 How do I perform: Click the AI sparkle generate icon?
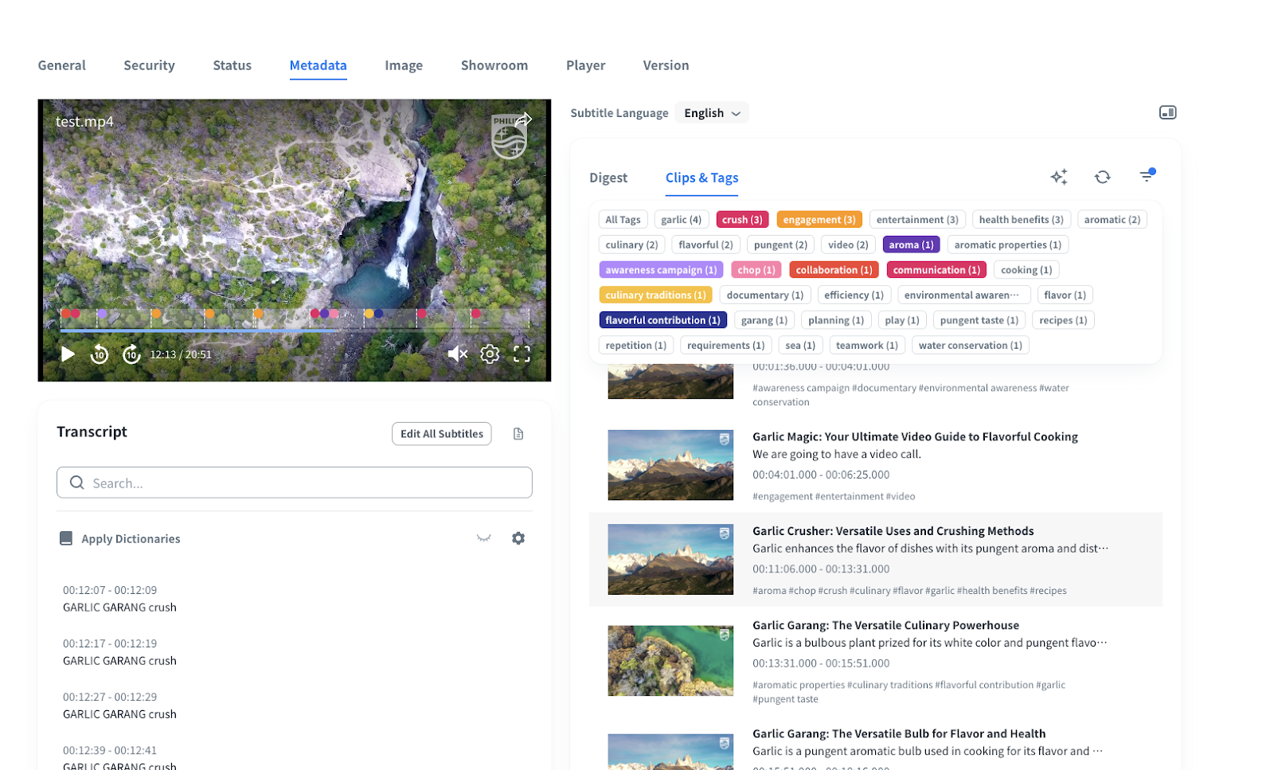(x=1058, y=177)
